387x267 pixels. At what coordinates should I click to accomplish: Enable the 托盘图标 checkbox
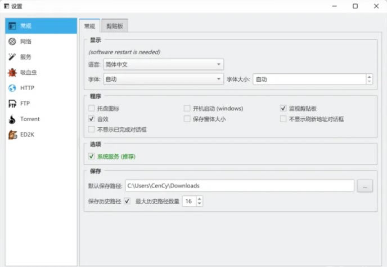tap(92, 108)
